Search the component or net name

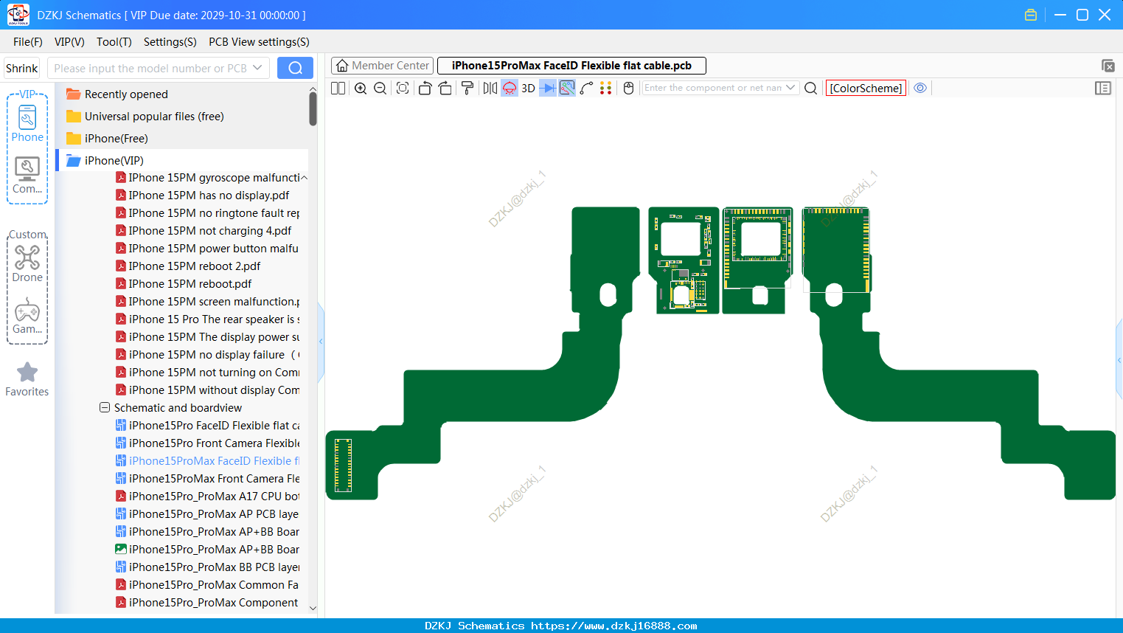(x=810, y=88)
